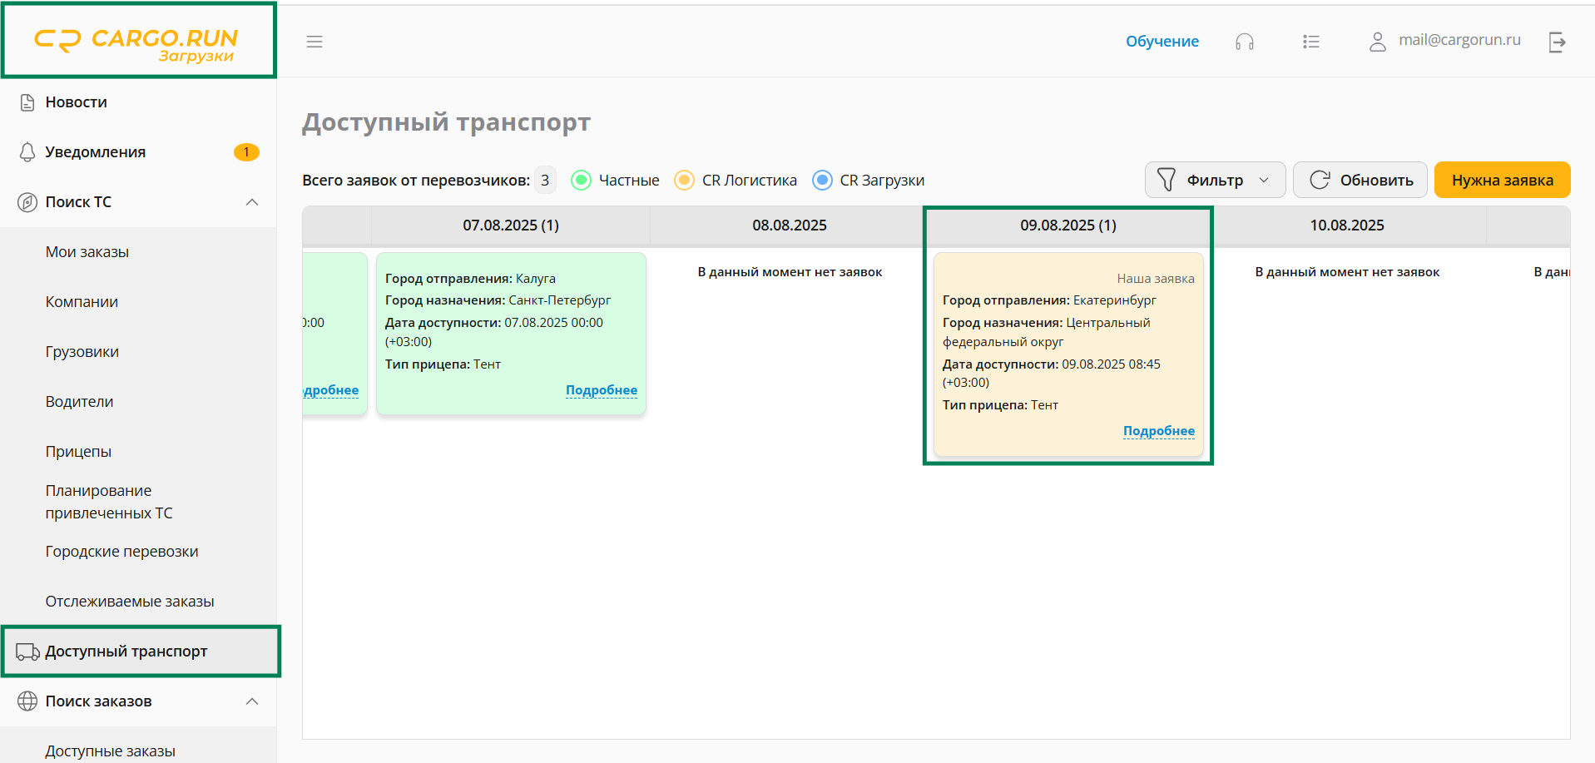Viewport: 1595px width, 763px height.
Task: Toggle the CR Загрузки radio filter
Action: (x=822, y=181)
